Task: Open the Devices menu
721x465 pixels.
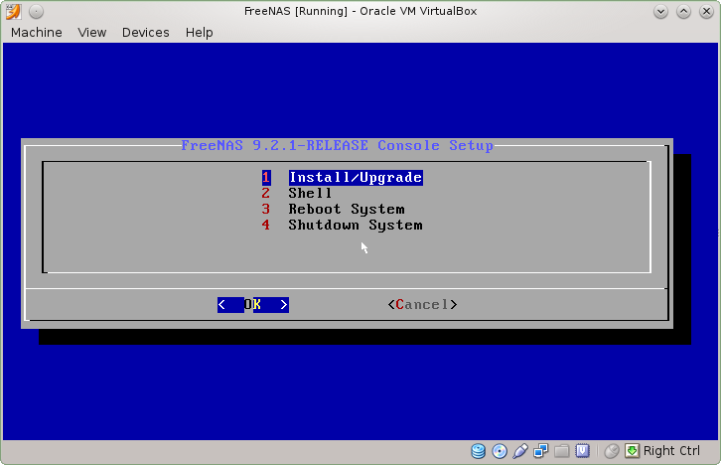Action: [145, 32]
